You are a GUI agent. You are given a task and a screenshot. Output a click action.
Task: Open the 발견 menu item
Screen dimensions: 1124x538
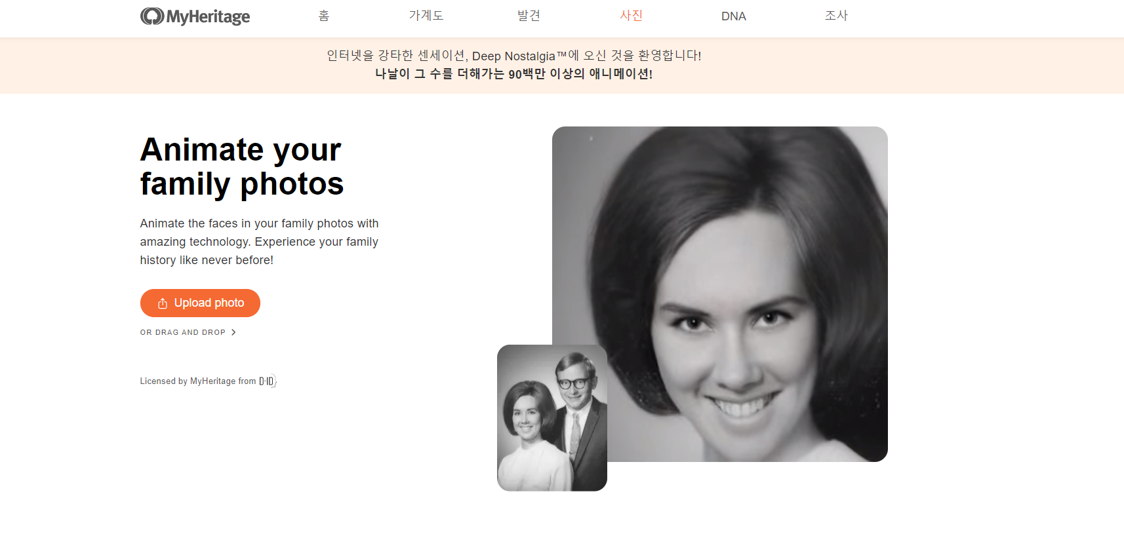pyautogui.click(x=529, y=16)
